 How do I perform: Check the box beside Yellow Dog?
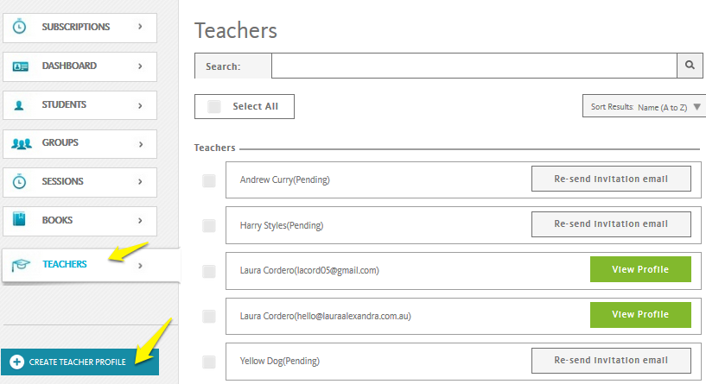(x=209, y=362)
